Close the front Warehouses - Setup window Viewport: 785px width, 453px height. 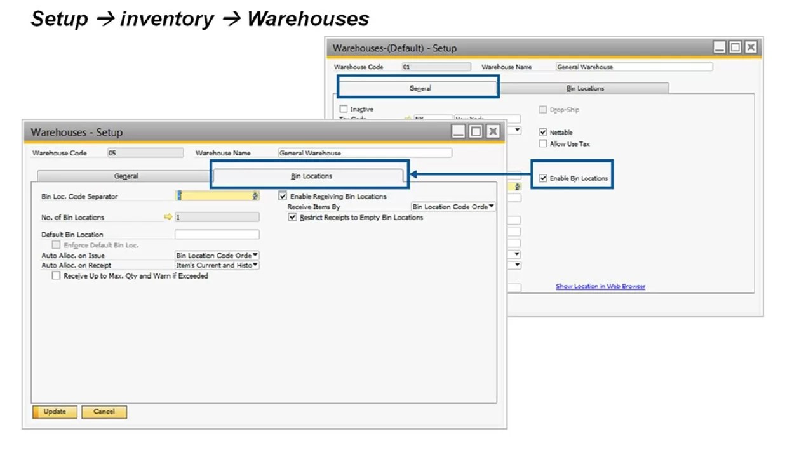tap(492, 132)
